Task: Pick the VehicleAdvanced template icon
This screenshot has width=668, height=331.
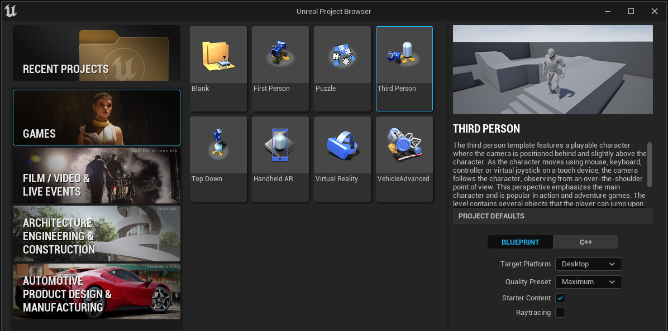Action: [x=404, y=145]
